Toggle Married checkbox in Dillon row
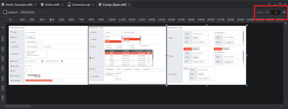Viewport: 288px width, 109px height. point(149,58)
